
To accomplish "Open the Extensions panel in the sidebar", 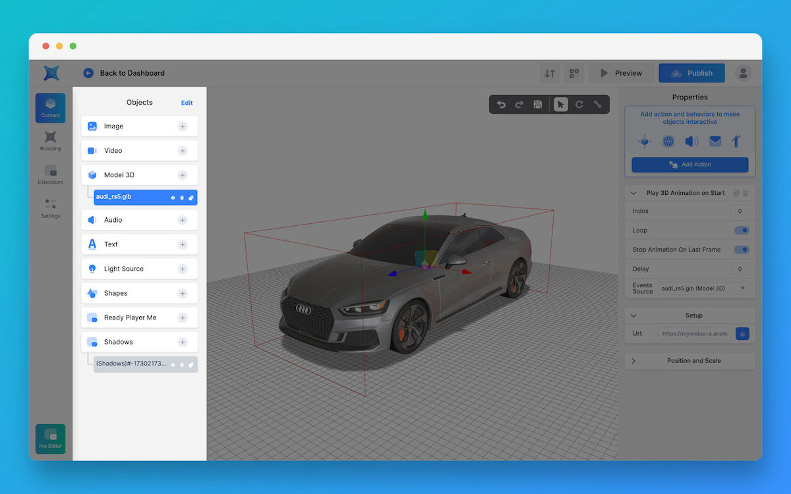I will tap(50, 174).
